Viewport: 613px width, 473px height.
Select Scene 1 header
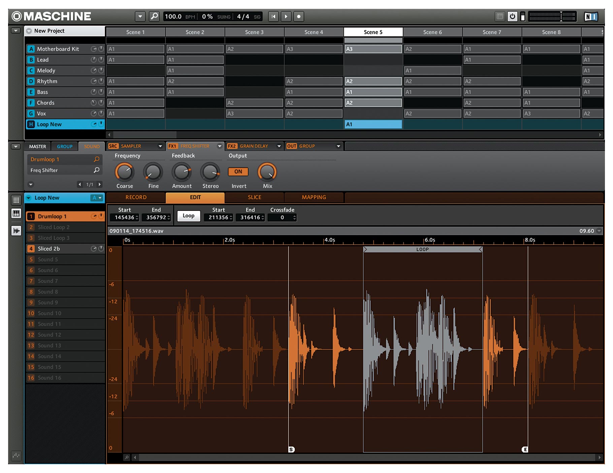pos(135,32)
